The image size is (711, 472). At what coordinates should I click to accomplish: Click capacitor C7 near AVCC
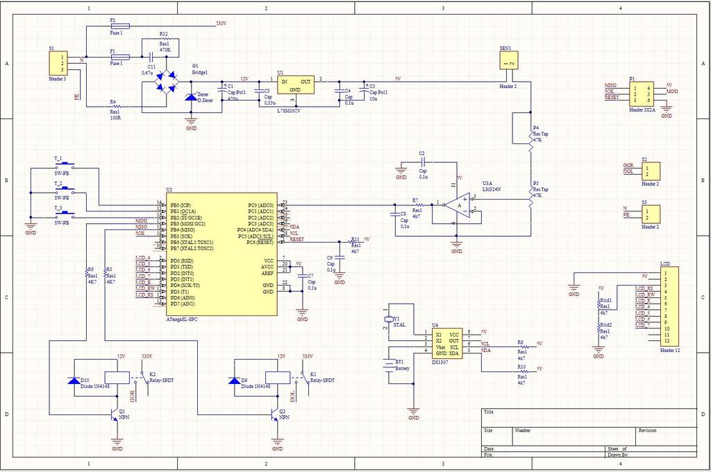302,276
